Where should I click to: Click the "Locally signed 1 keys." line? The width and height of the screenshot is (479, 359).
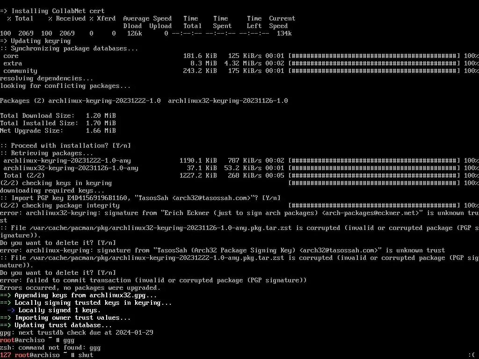point(54,310)
